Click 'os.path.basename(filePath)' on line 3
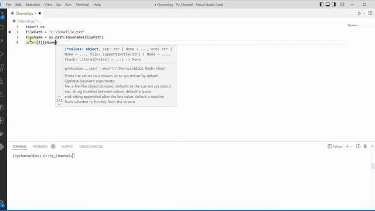Viewport: 375px width, 211px height. point(76,38)
